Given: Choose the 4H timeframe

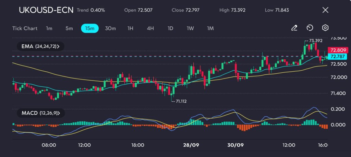Looking at the screenshot, I should point(150,28).
